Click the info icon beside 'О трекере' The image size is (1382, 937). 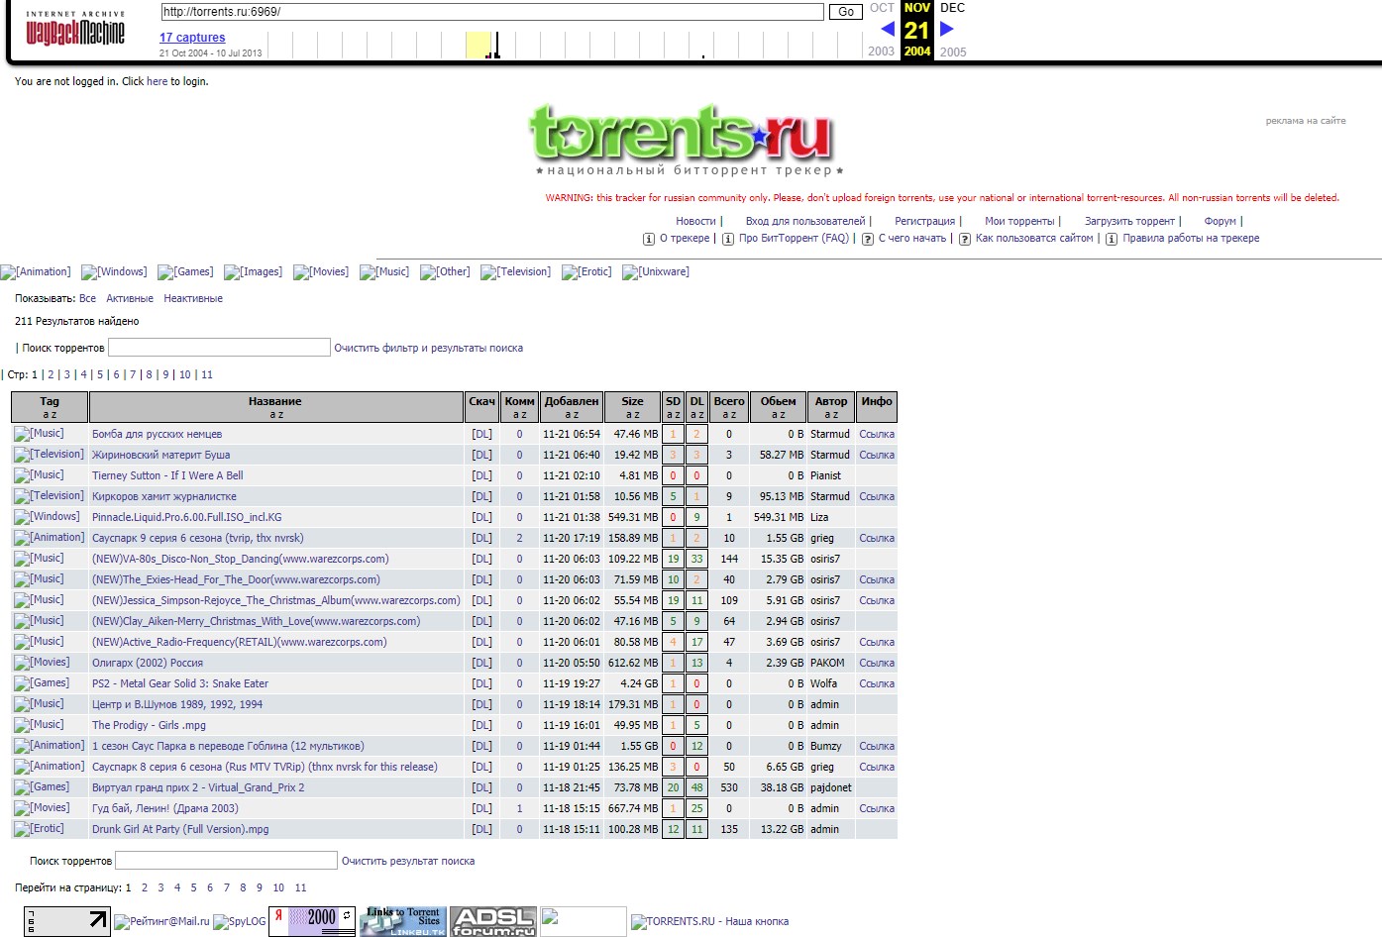click(x=649, y=239)
